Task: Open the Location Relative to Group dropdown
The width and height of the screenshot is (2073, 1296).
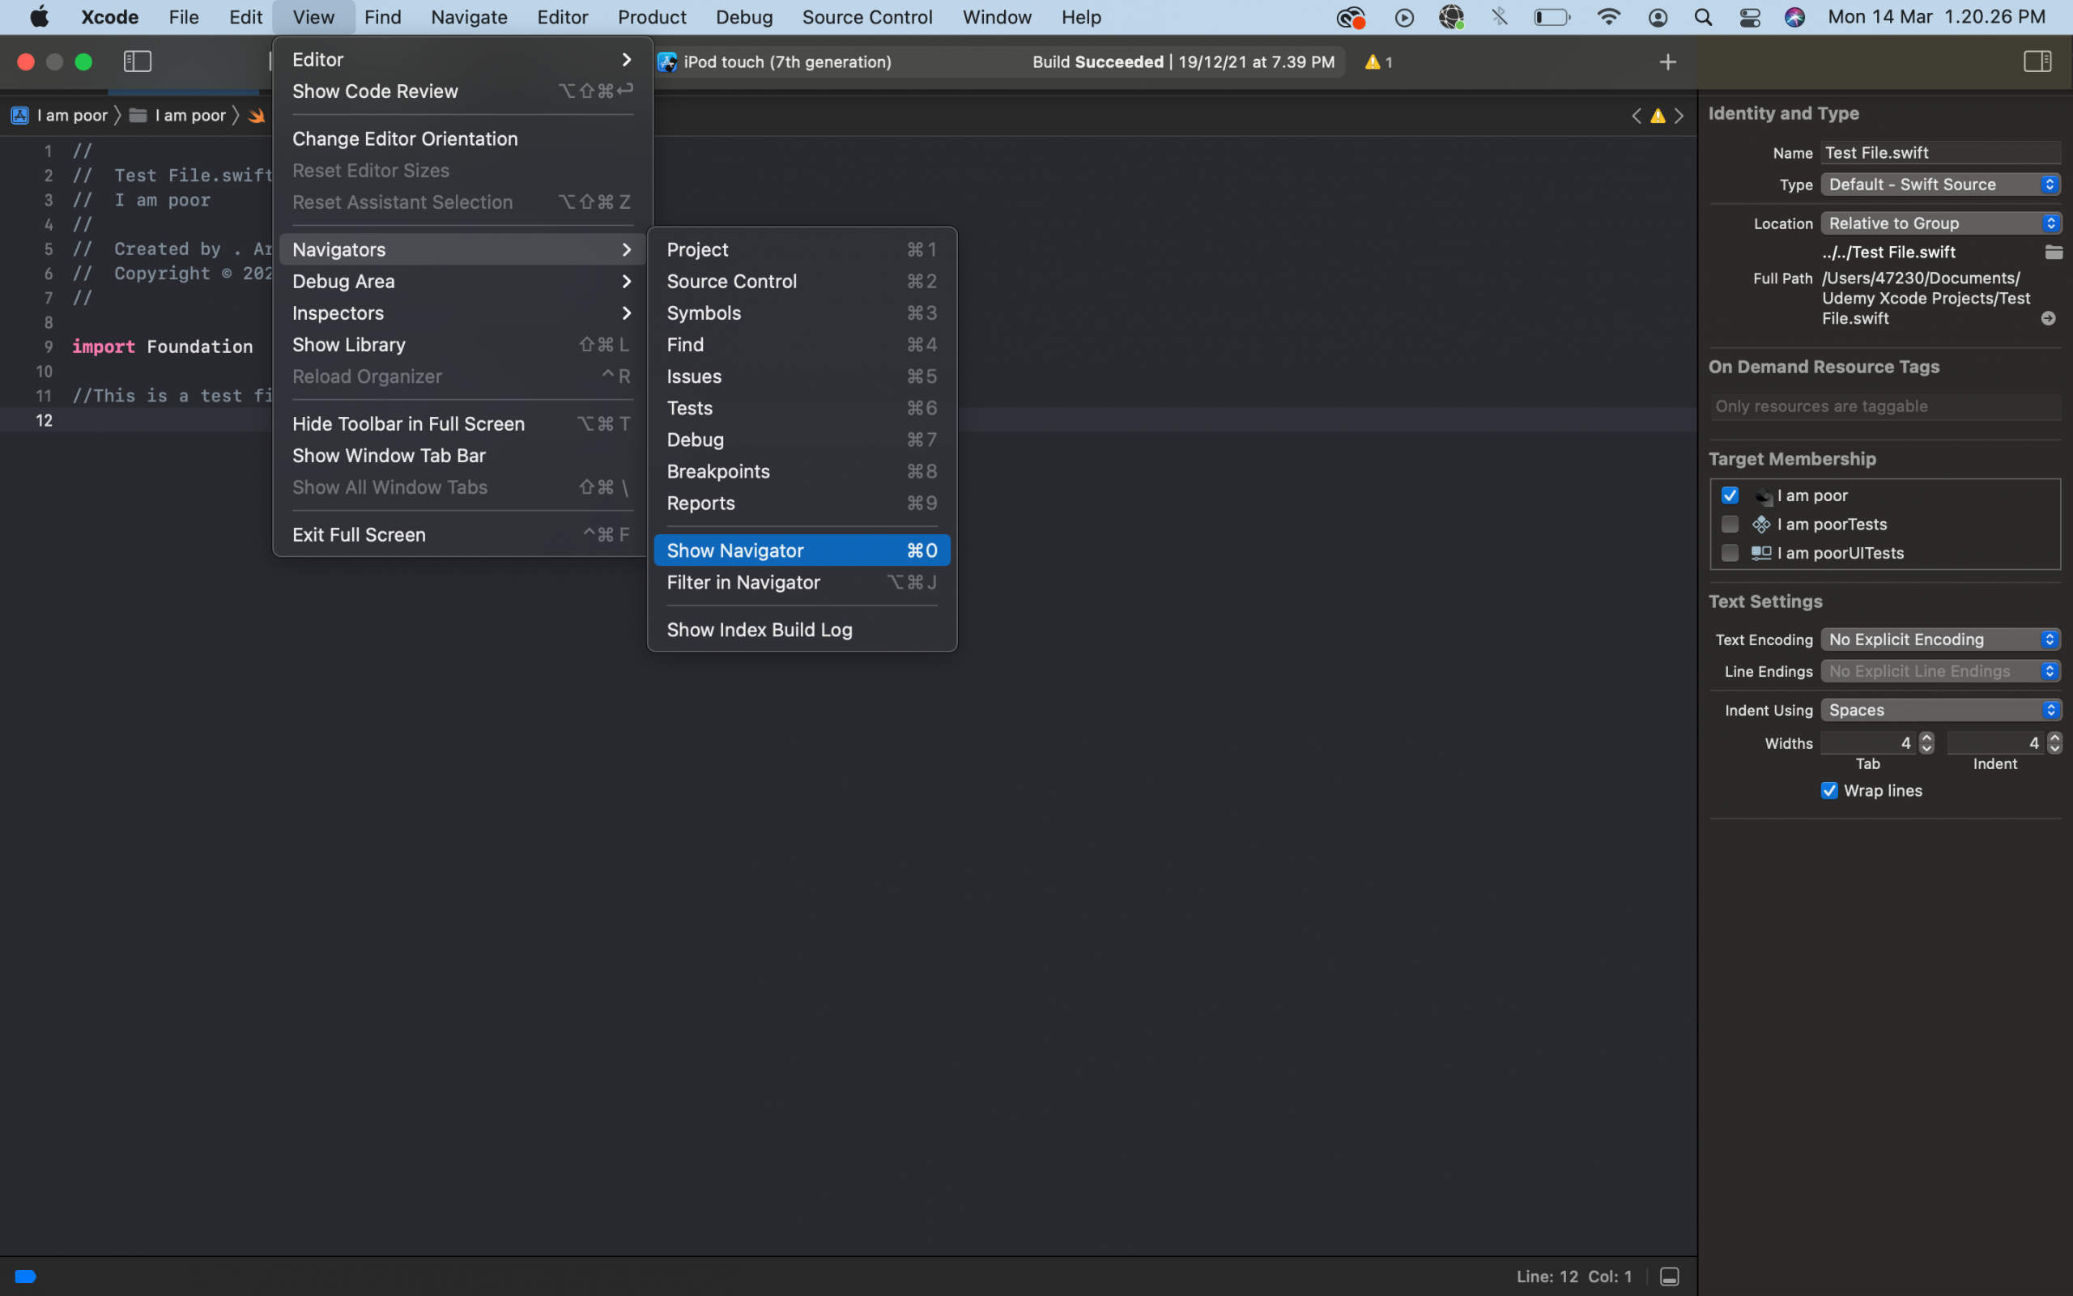Action: coord(1940,223)
